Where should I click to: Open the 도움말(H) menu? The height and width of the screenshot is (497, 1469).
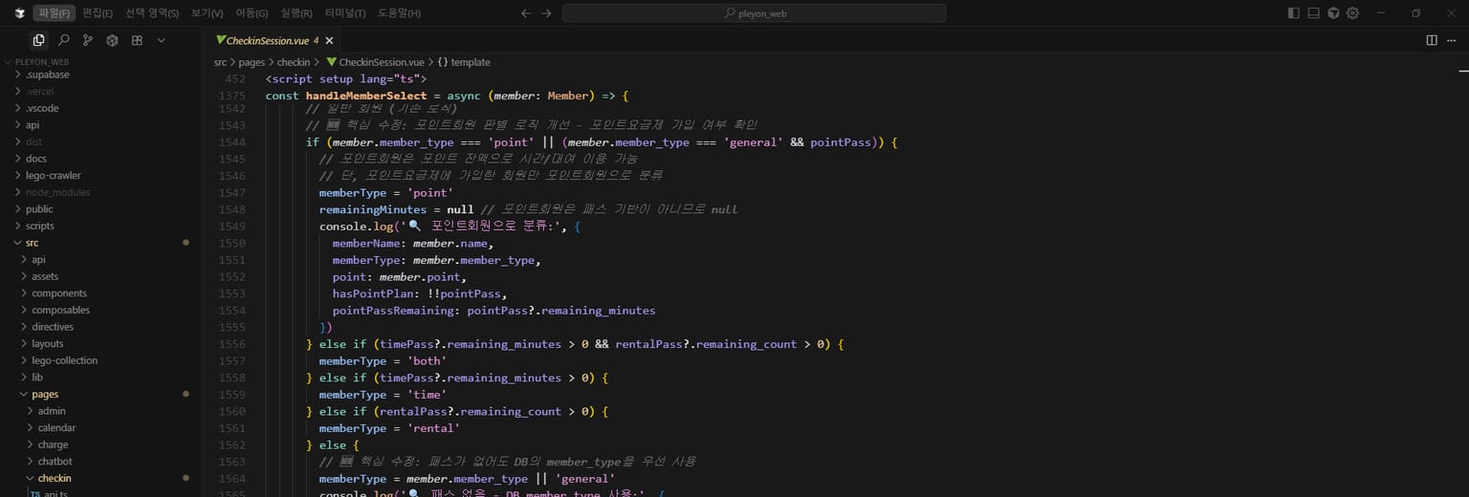click(x=399, y=13)
